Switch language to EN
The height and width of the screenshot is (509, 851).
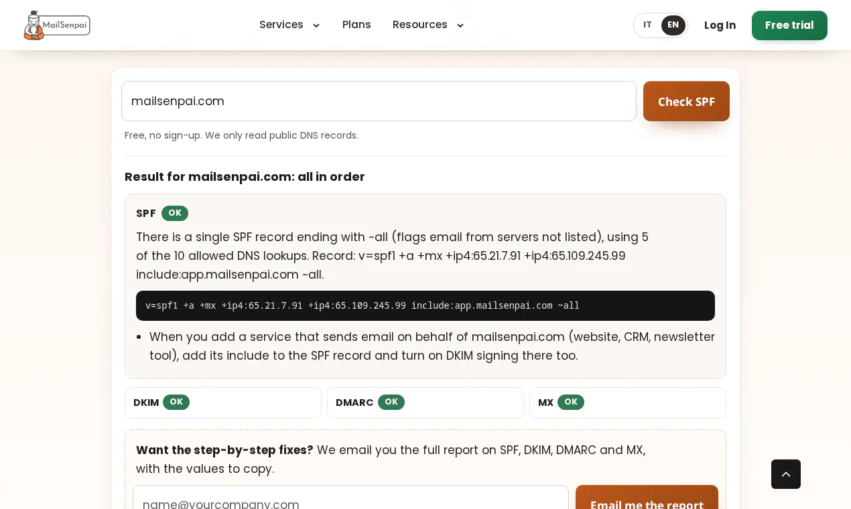click(x=673, y=25)
